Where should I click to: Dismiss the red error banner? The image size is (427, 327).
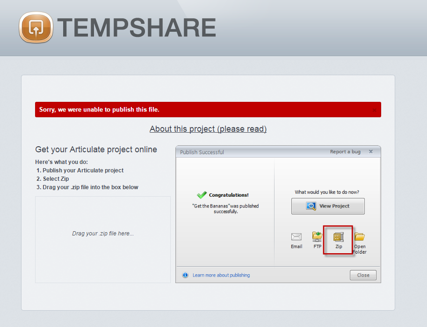point(374,110)
